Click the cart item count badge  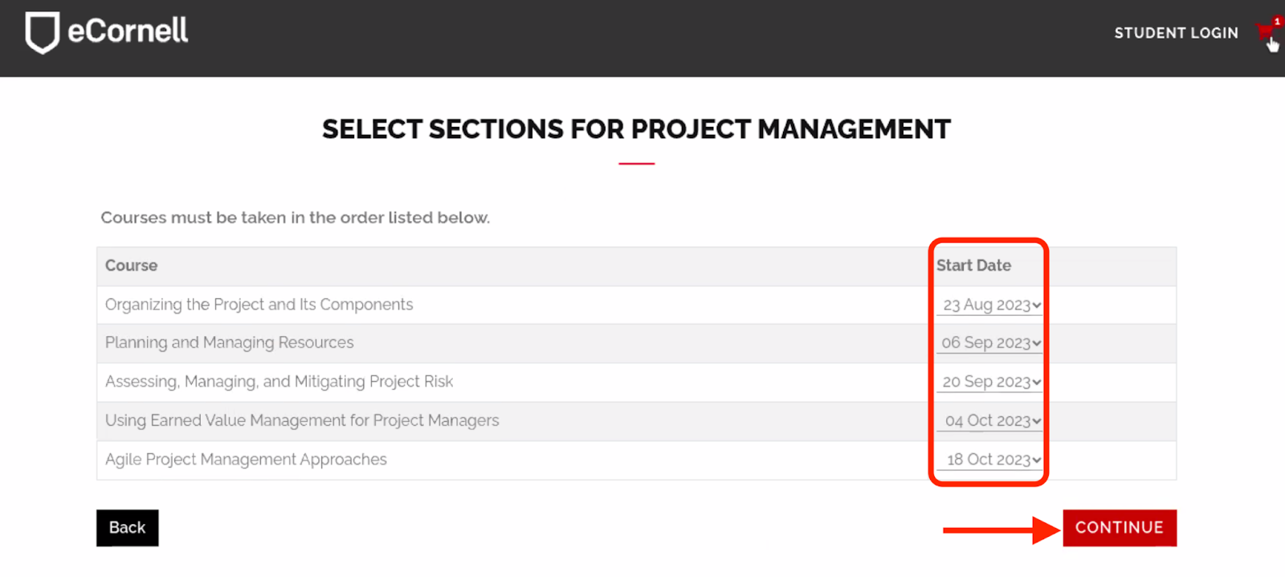1277,21
